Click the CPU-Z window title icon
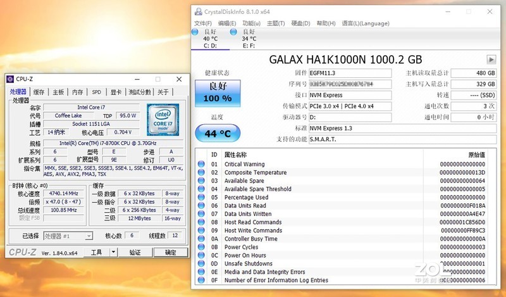Viewport: 506px width, 297px height. point(10,79)
